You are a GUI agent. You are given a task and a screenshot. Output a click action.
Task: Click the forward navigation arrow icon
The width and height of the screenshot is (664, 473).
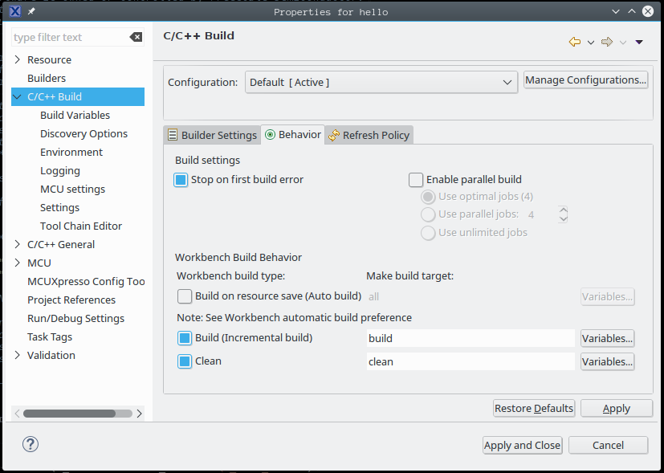pos(607,42)
